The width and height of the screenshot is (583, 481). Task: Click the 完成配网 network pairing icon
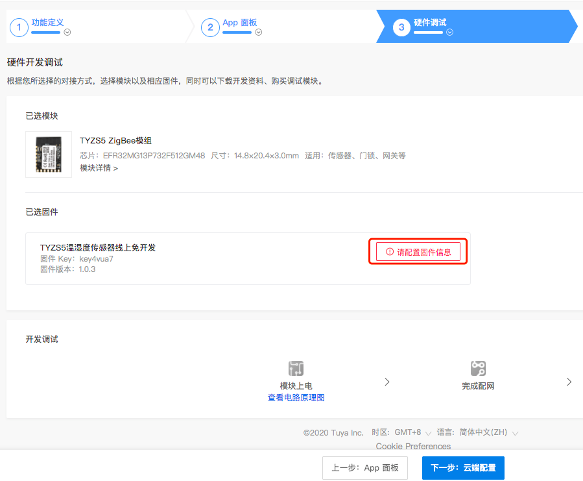pos(478,367)
